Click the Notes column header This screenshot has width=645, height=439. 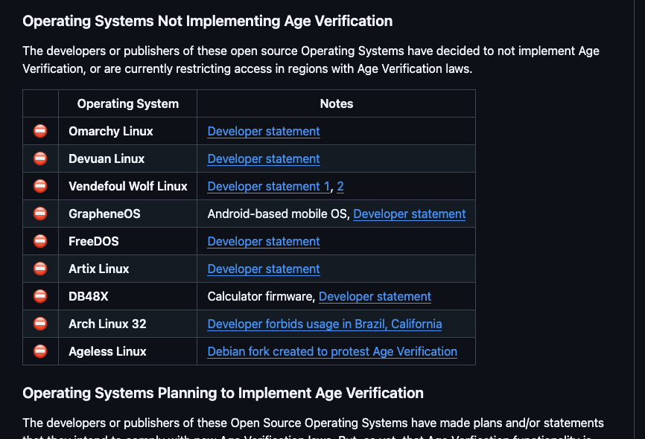(336, 103)
